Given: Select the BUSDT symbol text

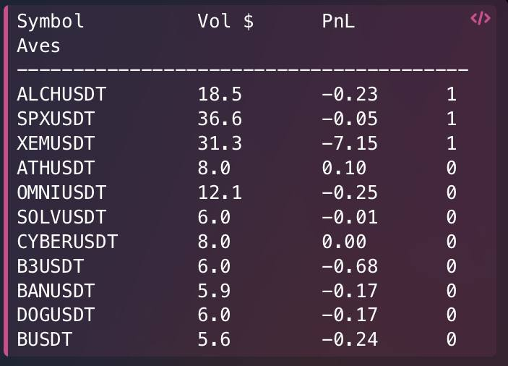Looking at the screenshot, I should point(45,339).
